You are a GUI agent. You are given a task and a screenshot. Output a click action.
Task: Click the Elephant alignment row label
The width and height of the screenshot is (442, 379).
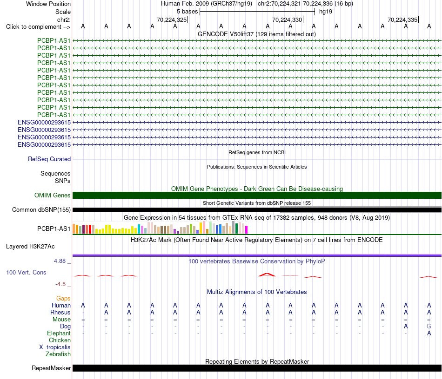[x=59, y=333]
